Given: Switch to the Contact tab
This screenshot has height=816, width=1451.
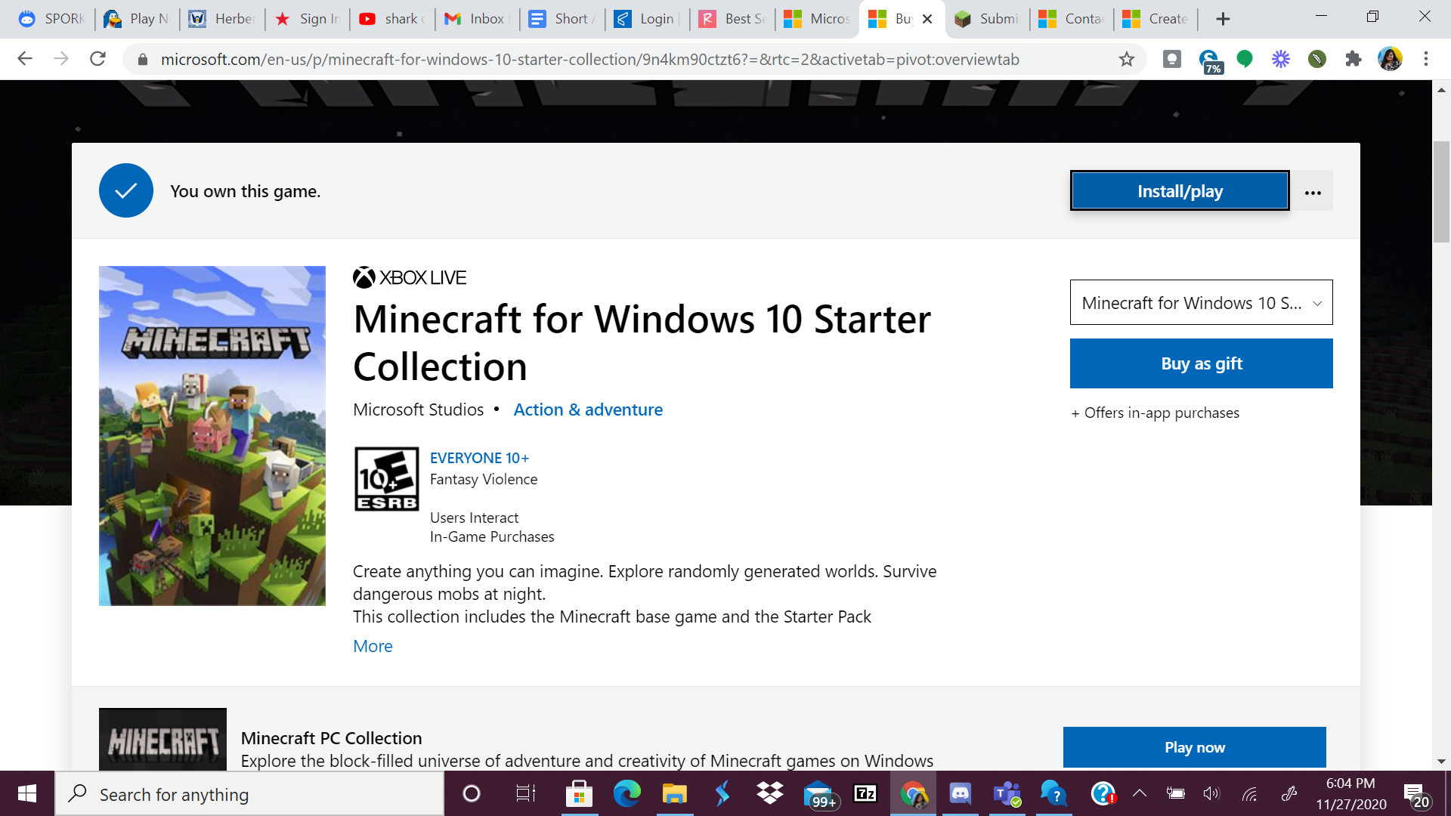Looking at the screenshot, I should [x=1072, y=19].
